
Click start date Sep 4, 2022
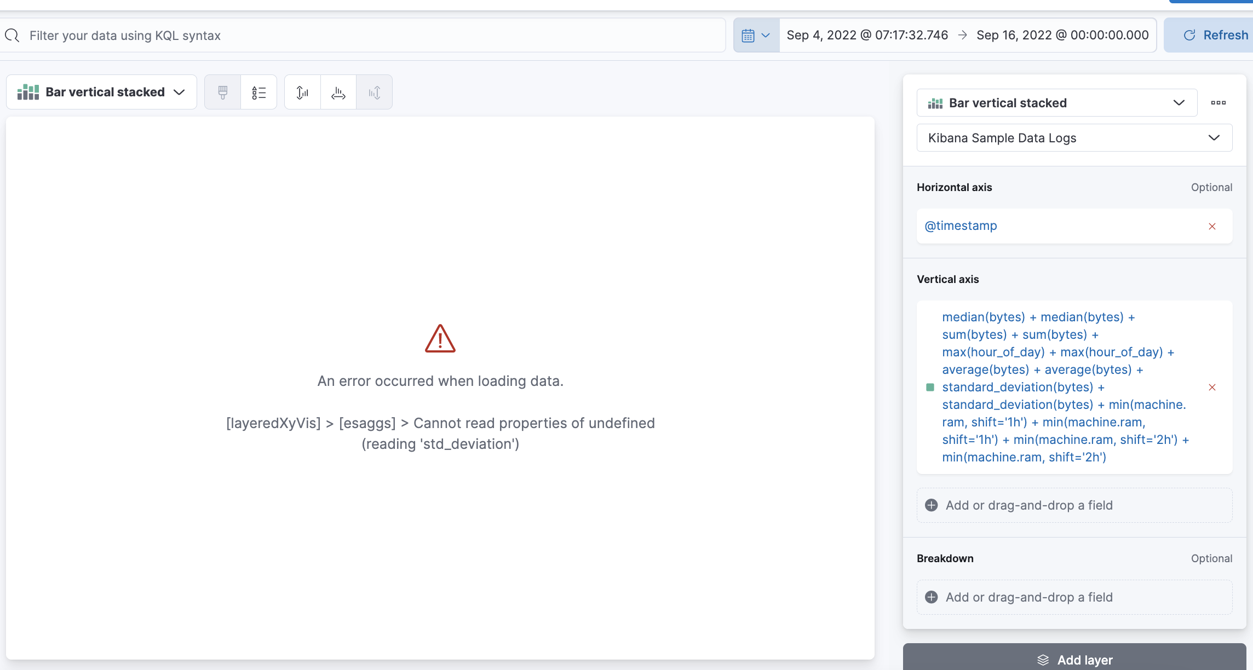[x=867, y=36]
